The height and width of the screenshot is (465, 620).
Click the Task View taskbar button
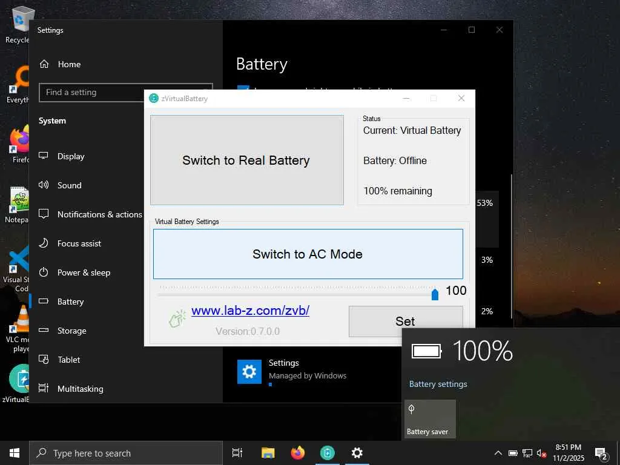pyautogui.click(x=237, y=453)
